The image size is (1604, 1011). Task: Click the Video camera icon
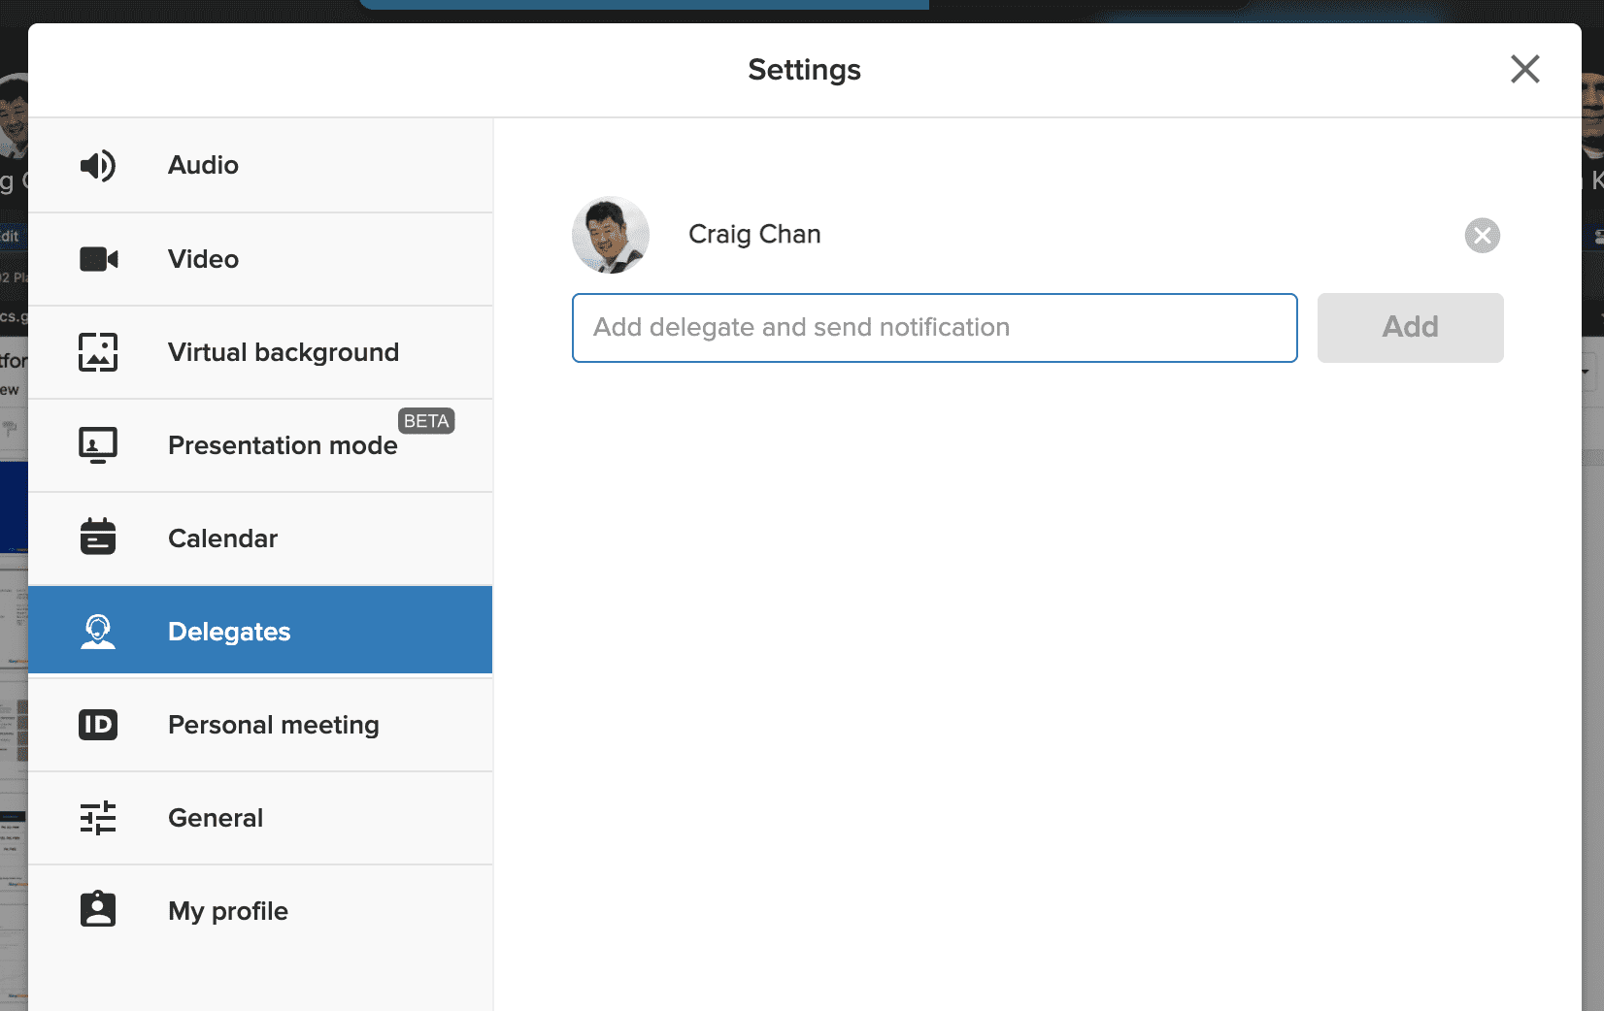pos(98,259)
